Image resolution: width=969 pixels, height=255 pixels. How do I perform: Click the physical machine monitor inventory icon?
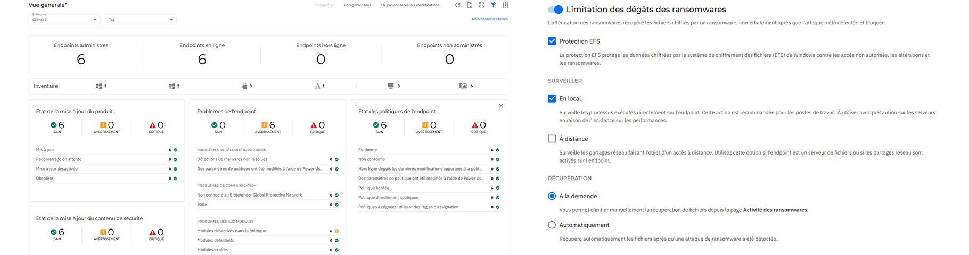[x=391, y=86]
